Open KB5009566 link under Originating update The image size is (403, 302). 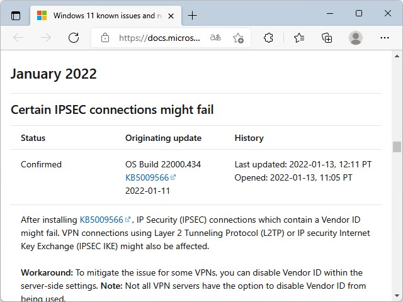pos(147,177)
